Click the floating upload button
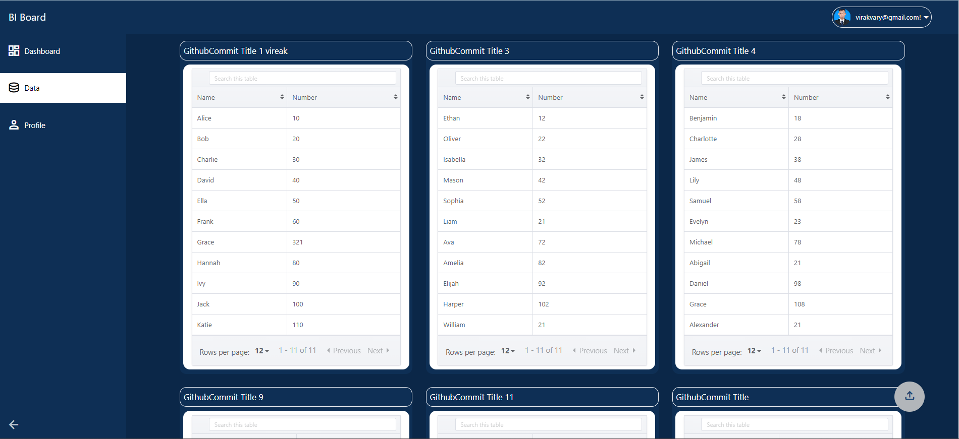 [x=910, y=396]
